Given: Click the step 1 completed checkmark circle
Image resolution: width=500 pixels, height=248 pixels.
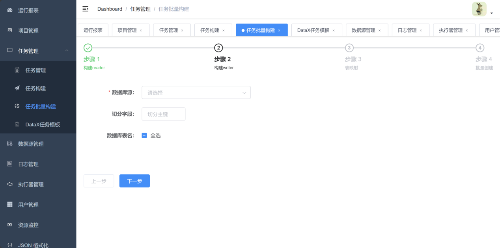Looking at the screenshot, I should [x=88, y=48].
